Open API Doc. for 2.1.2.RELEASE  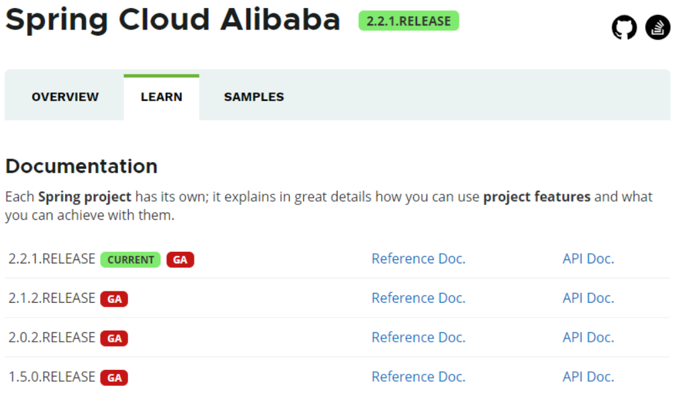tap(588, 298)
